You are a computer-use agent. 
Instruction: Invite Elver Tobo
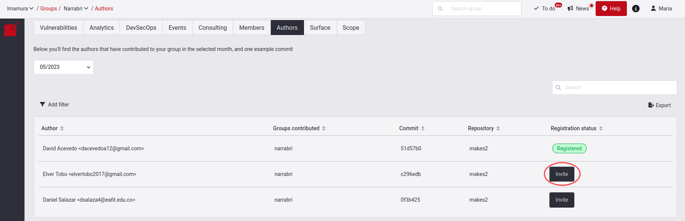(x=562, y=174)
